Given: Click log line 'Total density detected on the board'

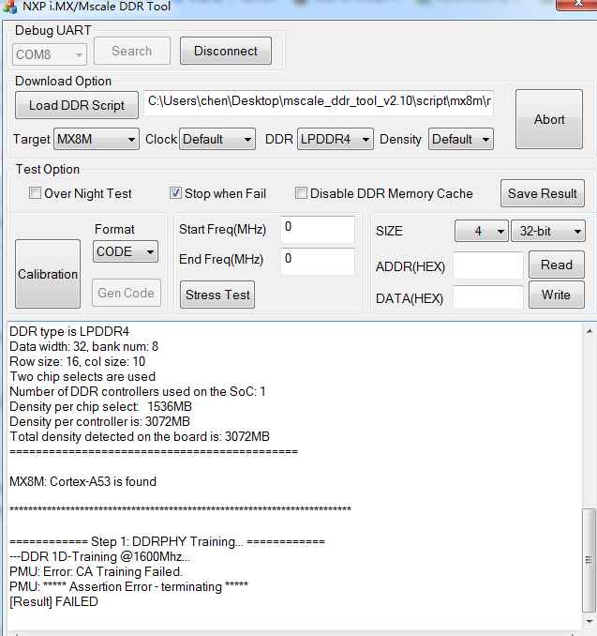Looking at the screenshot, I should 140,436.
